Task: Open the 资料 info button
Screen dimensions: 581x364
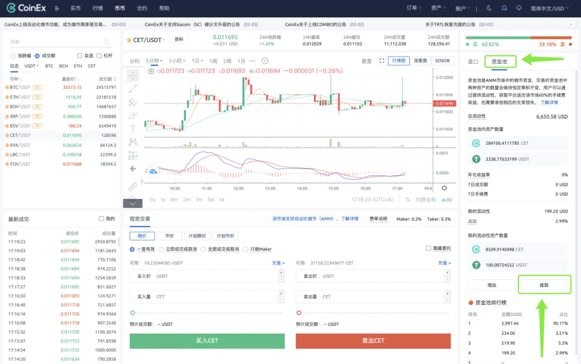Action: [179, 40]
